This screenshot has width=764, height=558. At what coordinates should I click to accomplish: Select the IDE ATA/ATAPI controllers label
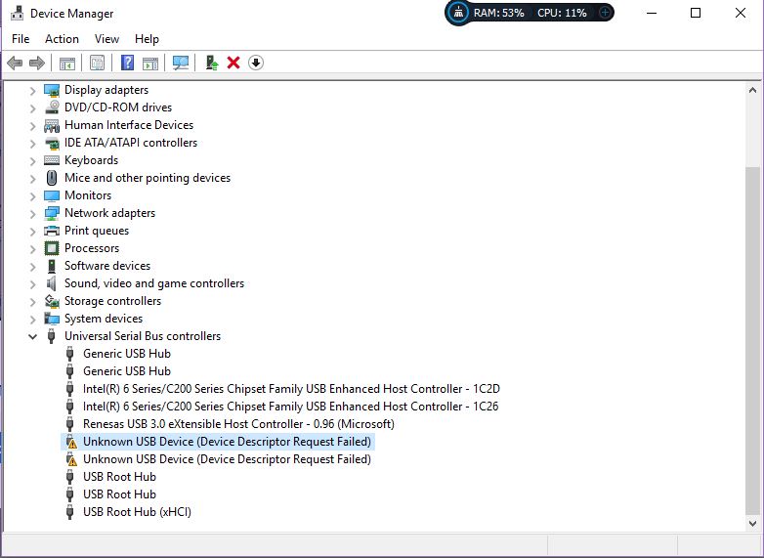[131, 143]
